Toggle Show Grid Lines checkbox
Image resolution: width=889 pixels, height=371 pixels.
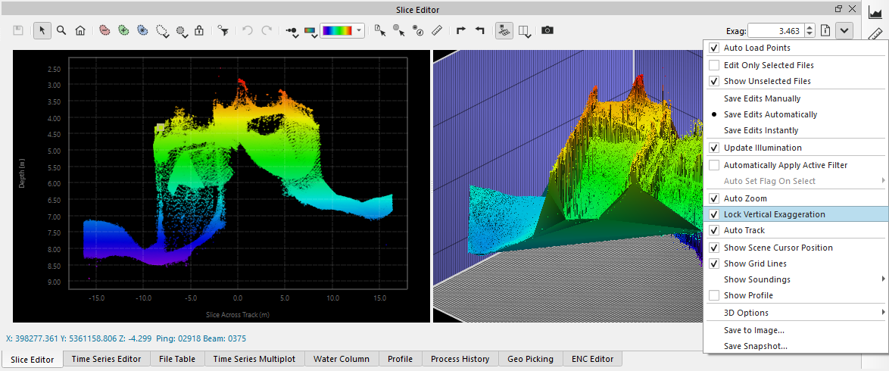pos(714,263)
